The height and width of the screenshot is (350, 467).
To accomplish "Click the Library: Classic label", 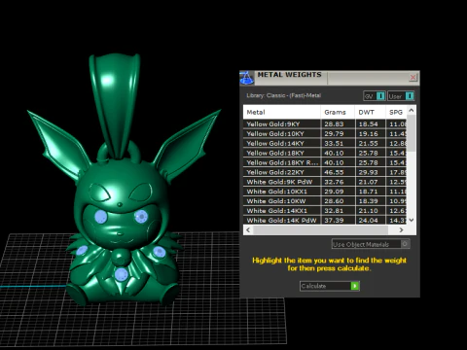I will pyautogui.click(x=284, y=95).
